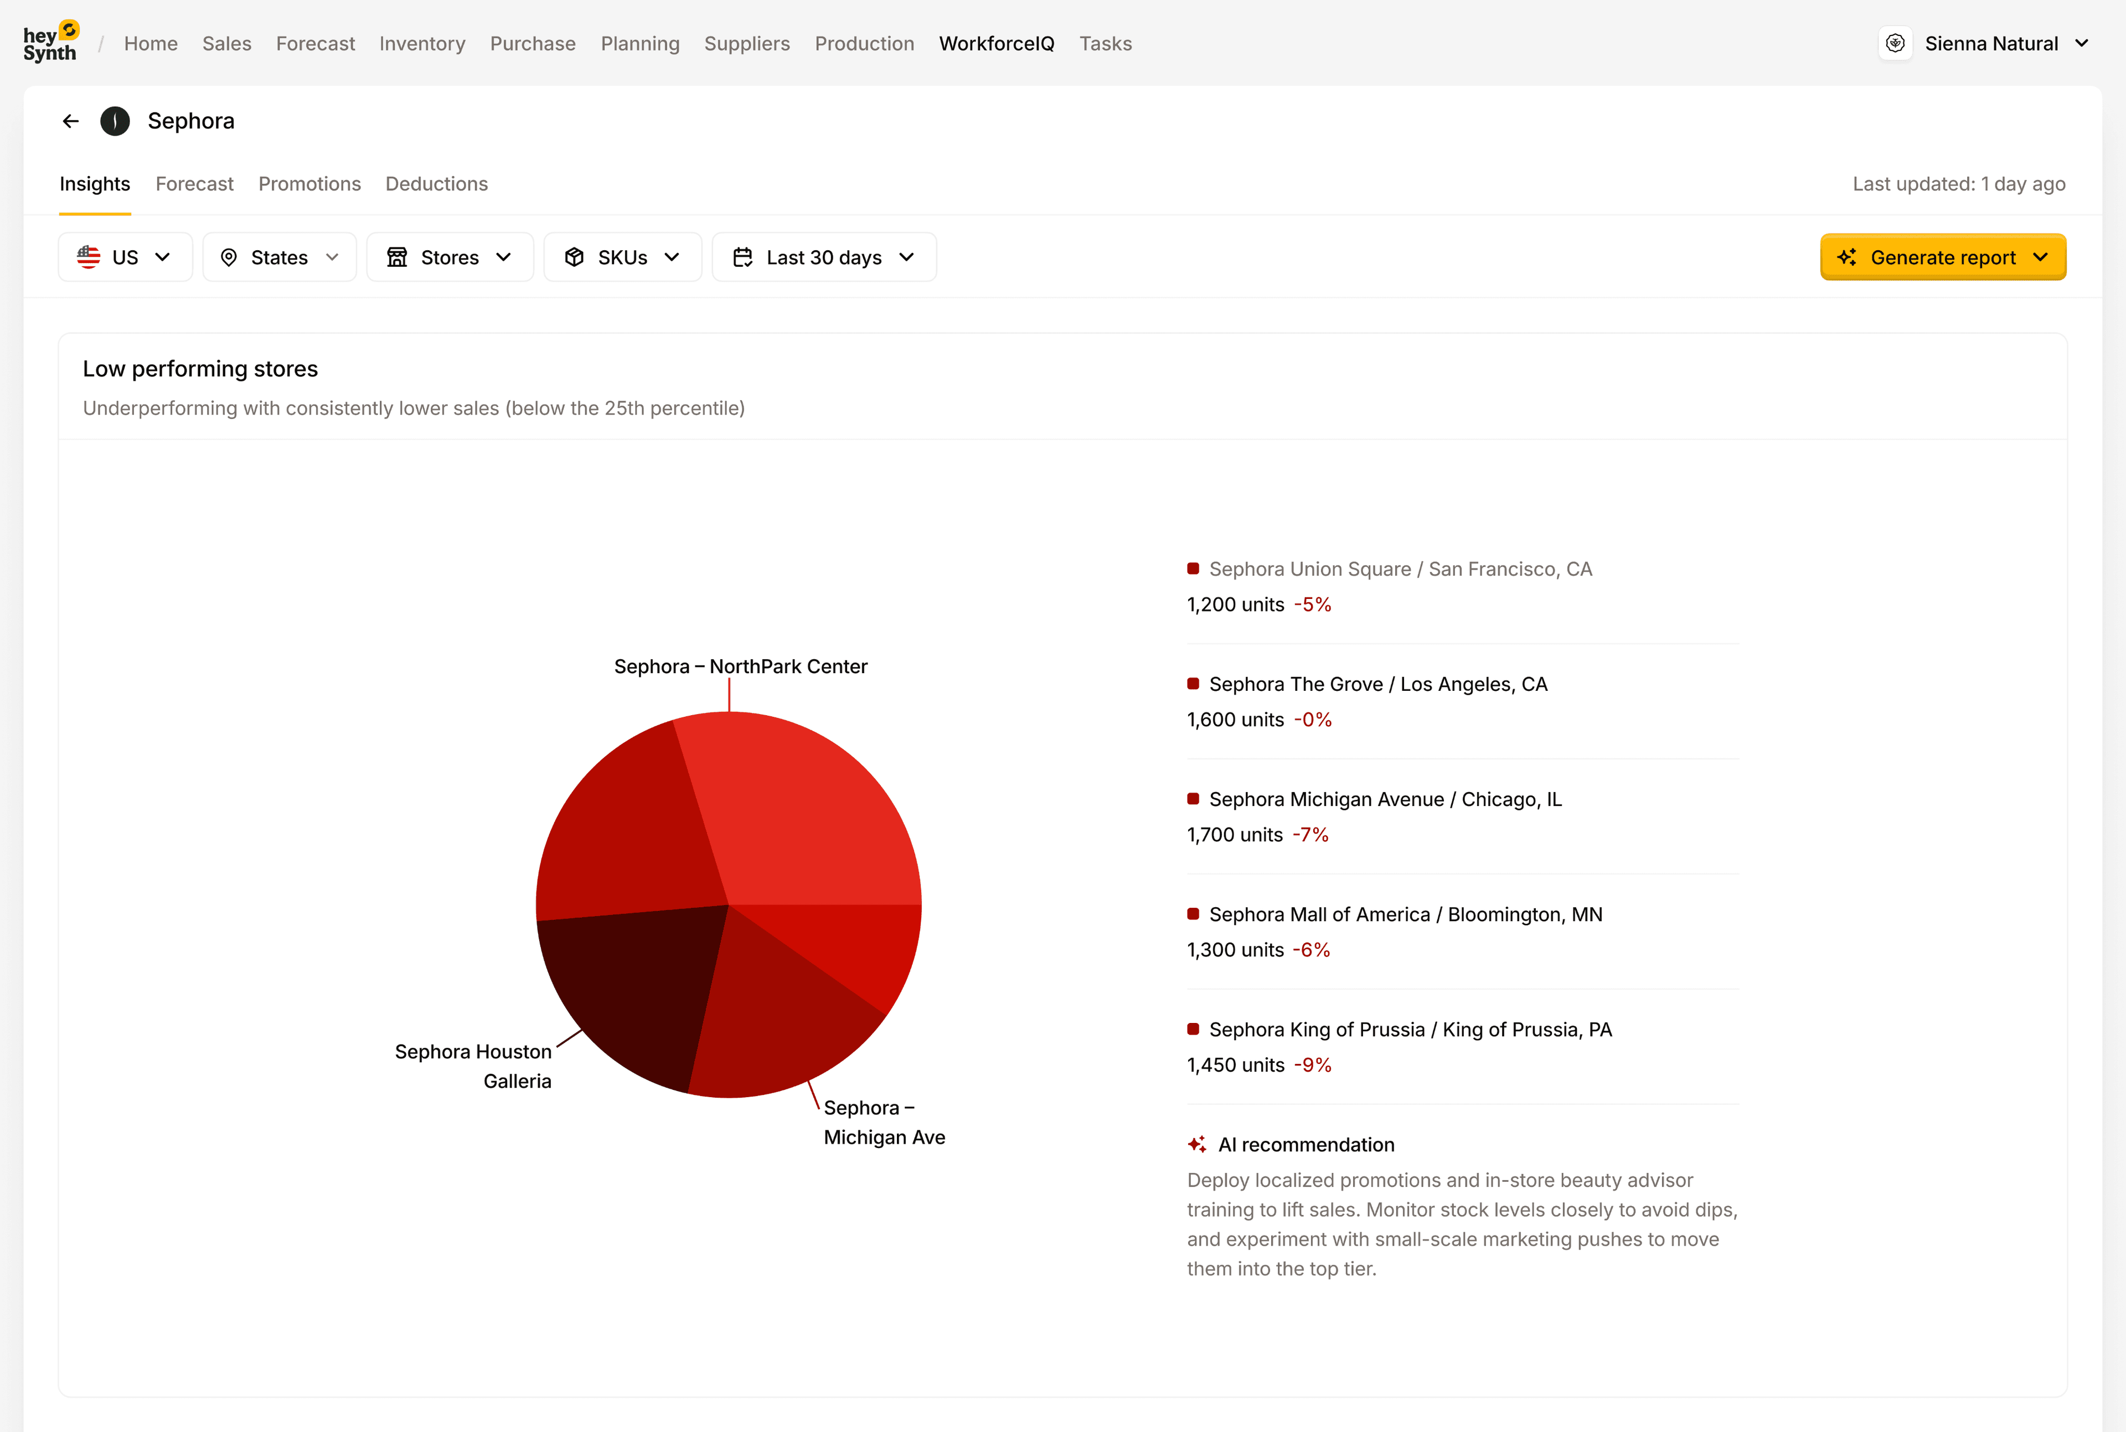Click the calendar icon in date filter

[742, 257]
